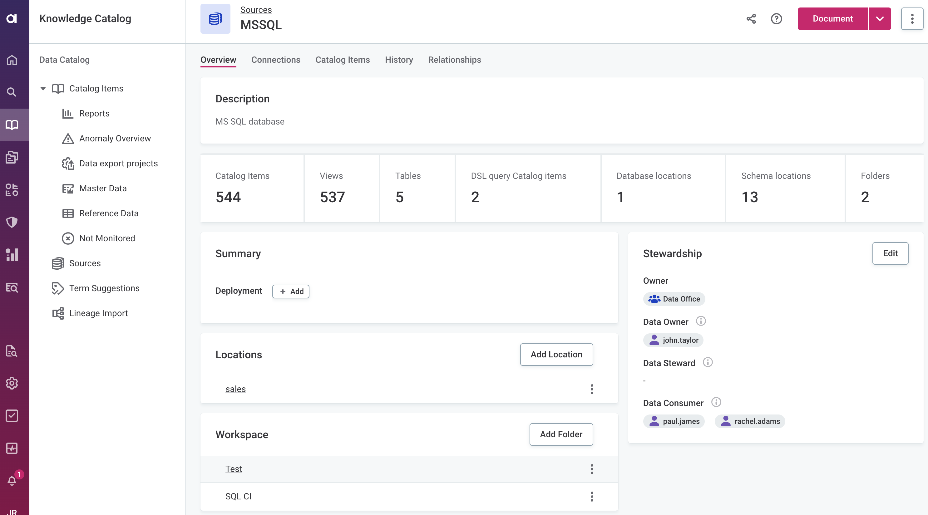Open the help question mark icon
The width and height of the screenshot is (928, 515).
click(776, 19)
